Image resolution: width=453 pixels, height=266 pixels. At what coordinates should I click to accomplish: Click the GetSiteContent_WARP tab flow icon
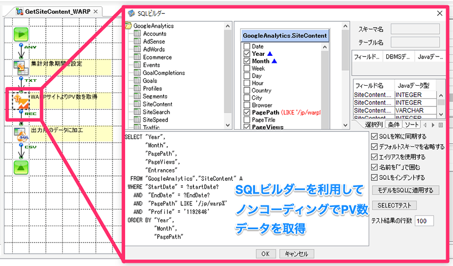[x=19, y=12]
